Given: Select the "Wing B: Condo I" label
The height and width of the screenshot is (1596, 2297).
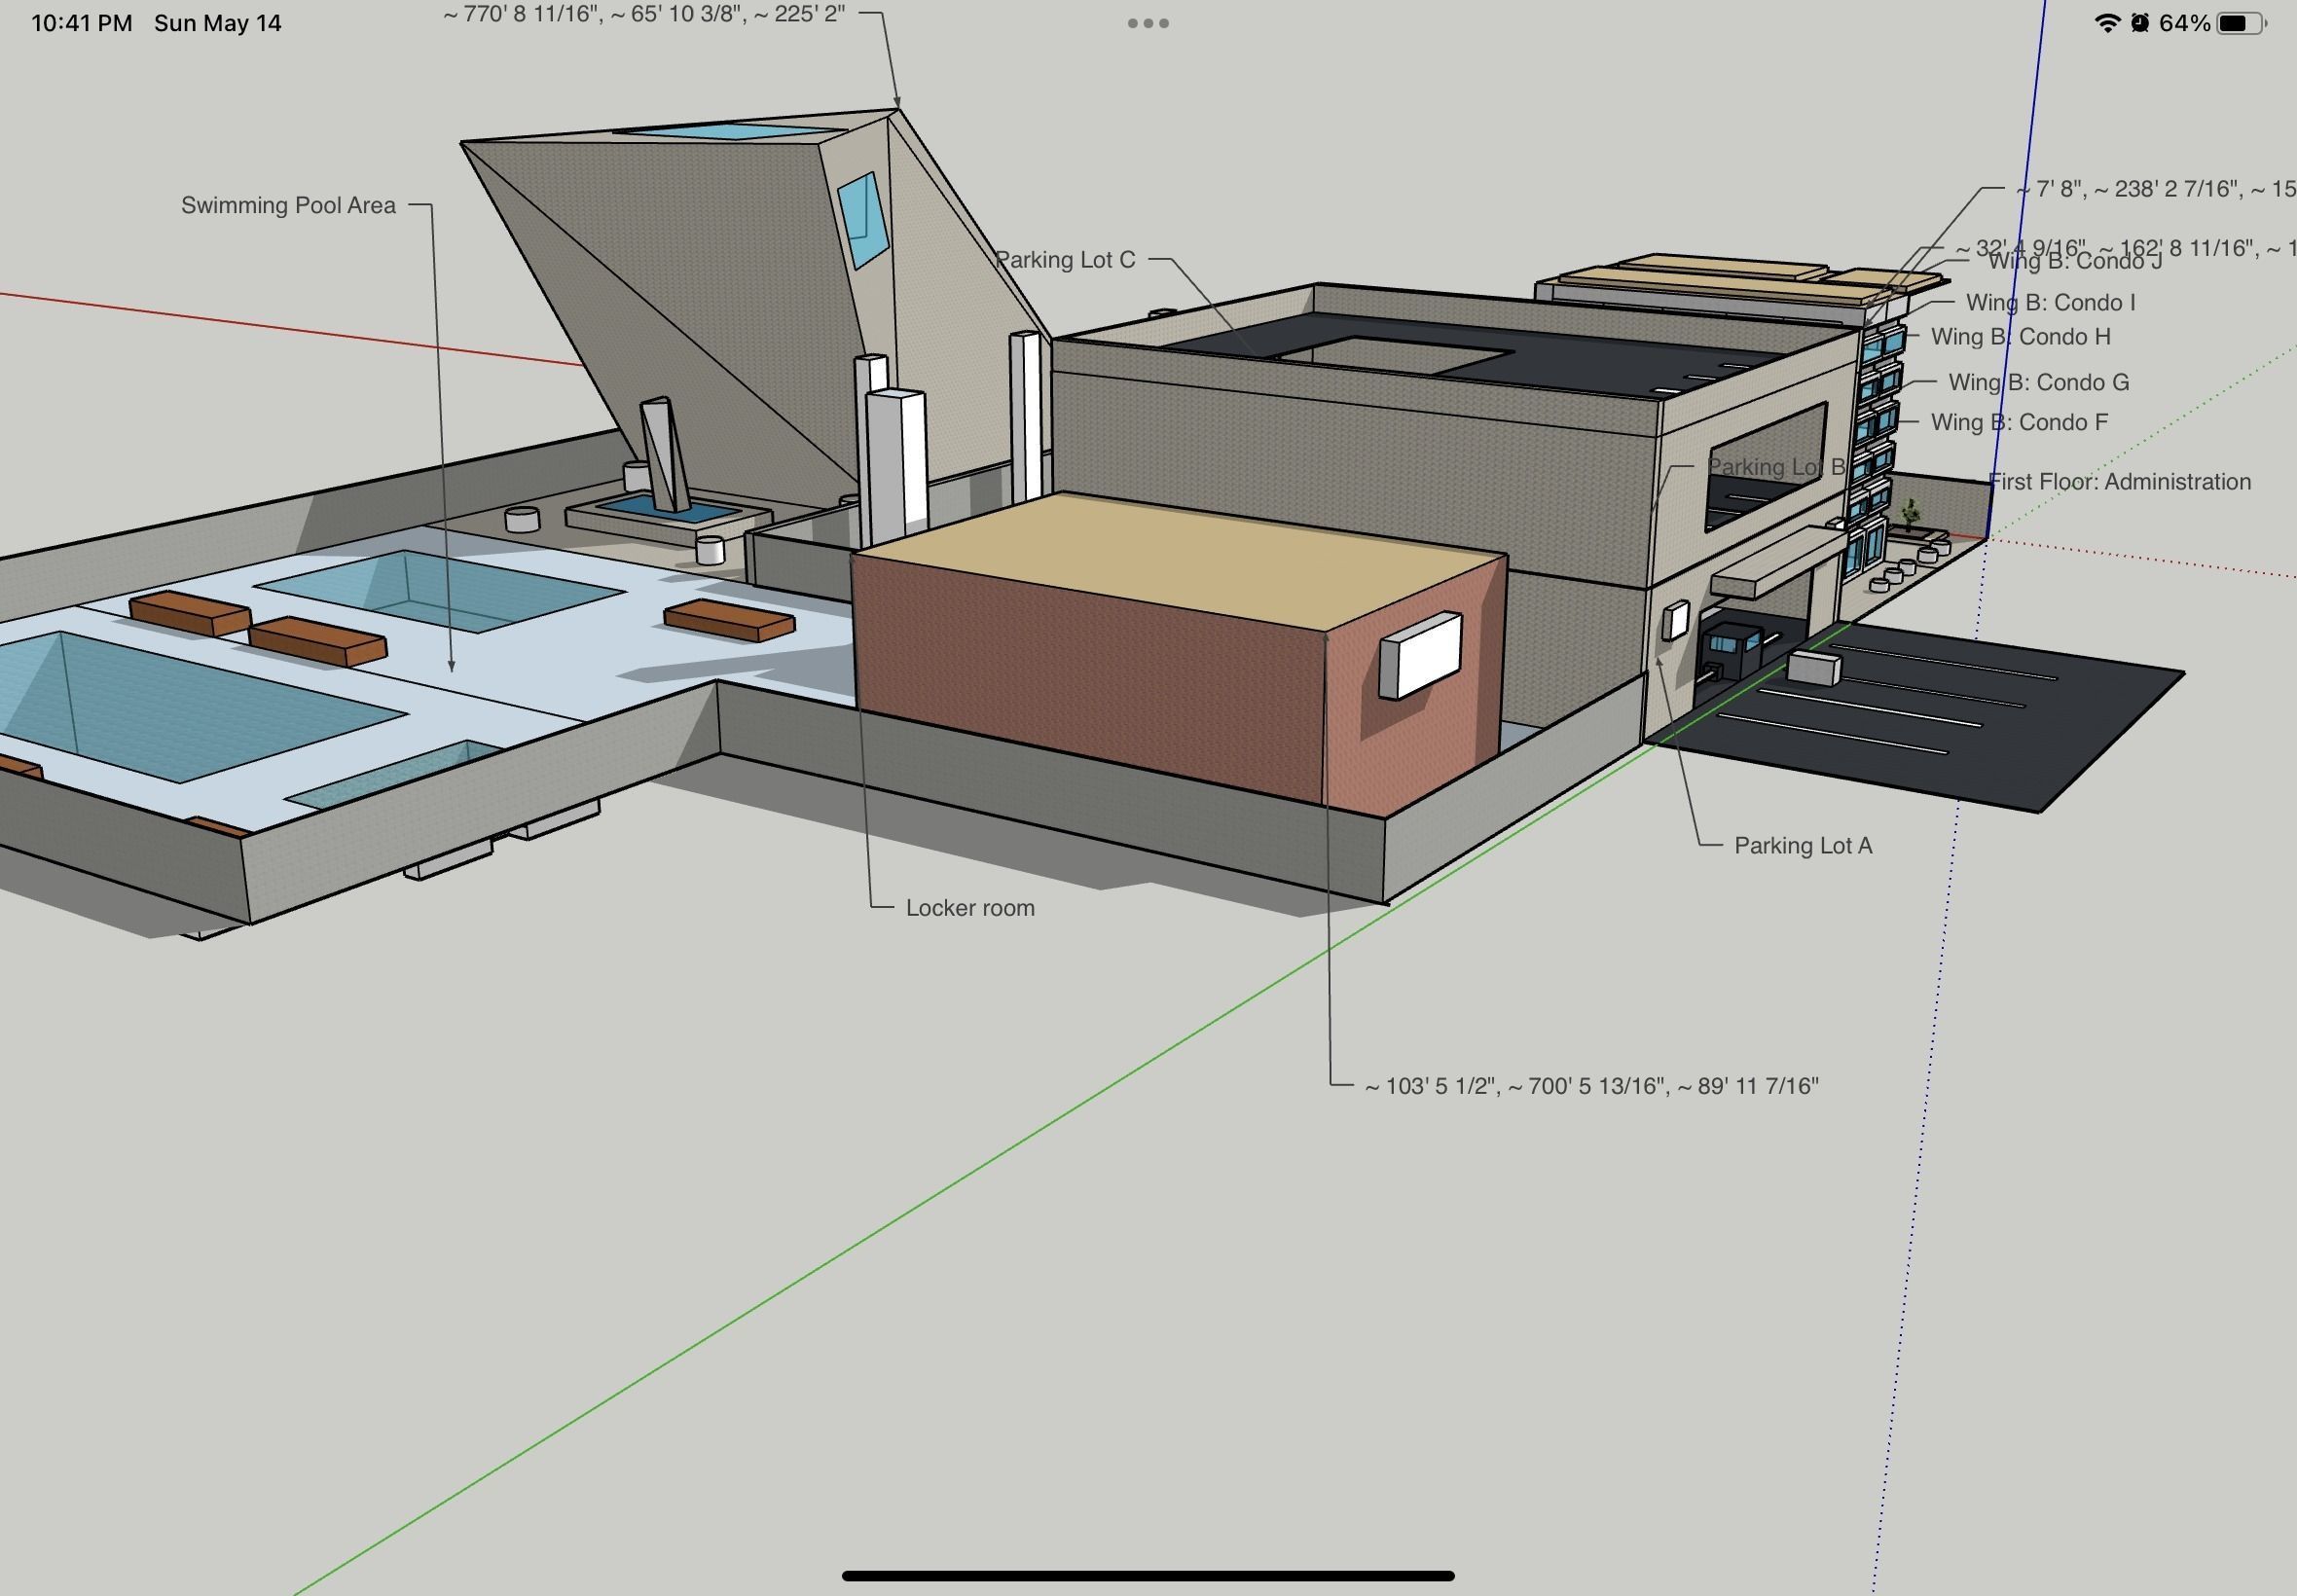Looking at the screenshot, I should 2050,302.
